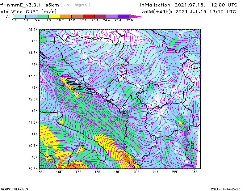
Task: Click the 40N latitude label
Action: tap(35, 157)
